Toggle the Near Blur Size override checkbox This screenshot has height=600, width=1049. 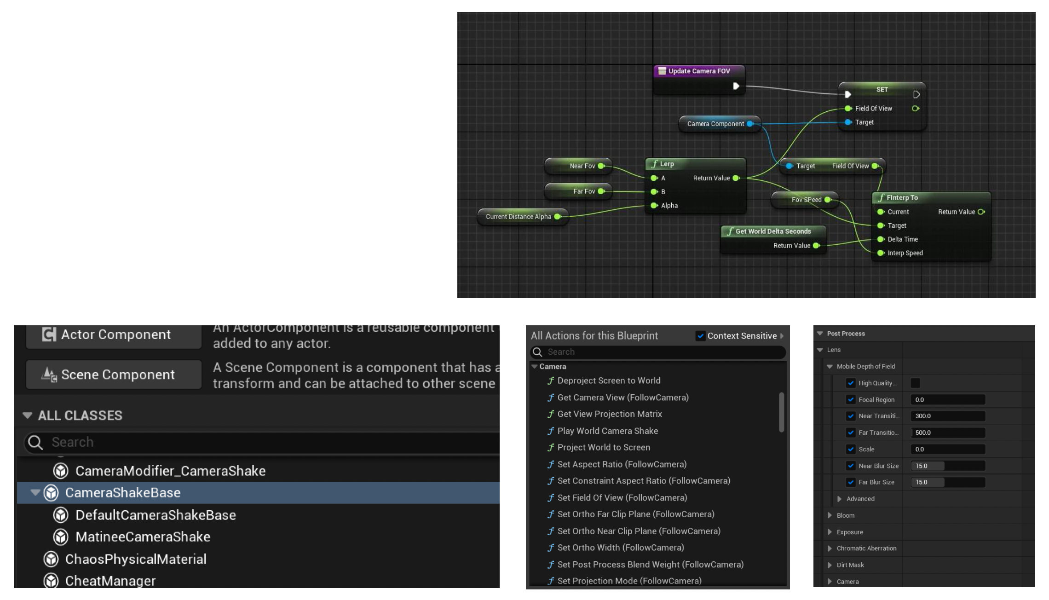851,466
